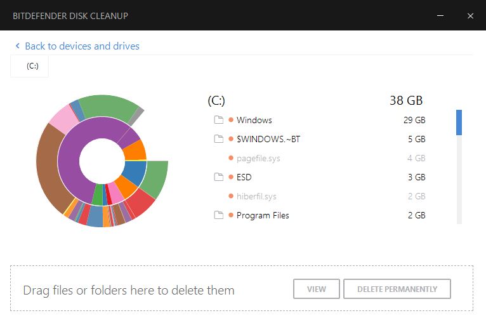Click the orange dot next to $WINDOWS.~BT
The height and width of the screenshot is (325, 486).
(230, 138)
